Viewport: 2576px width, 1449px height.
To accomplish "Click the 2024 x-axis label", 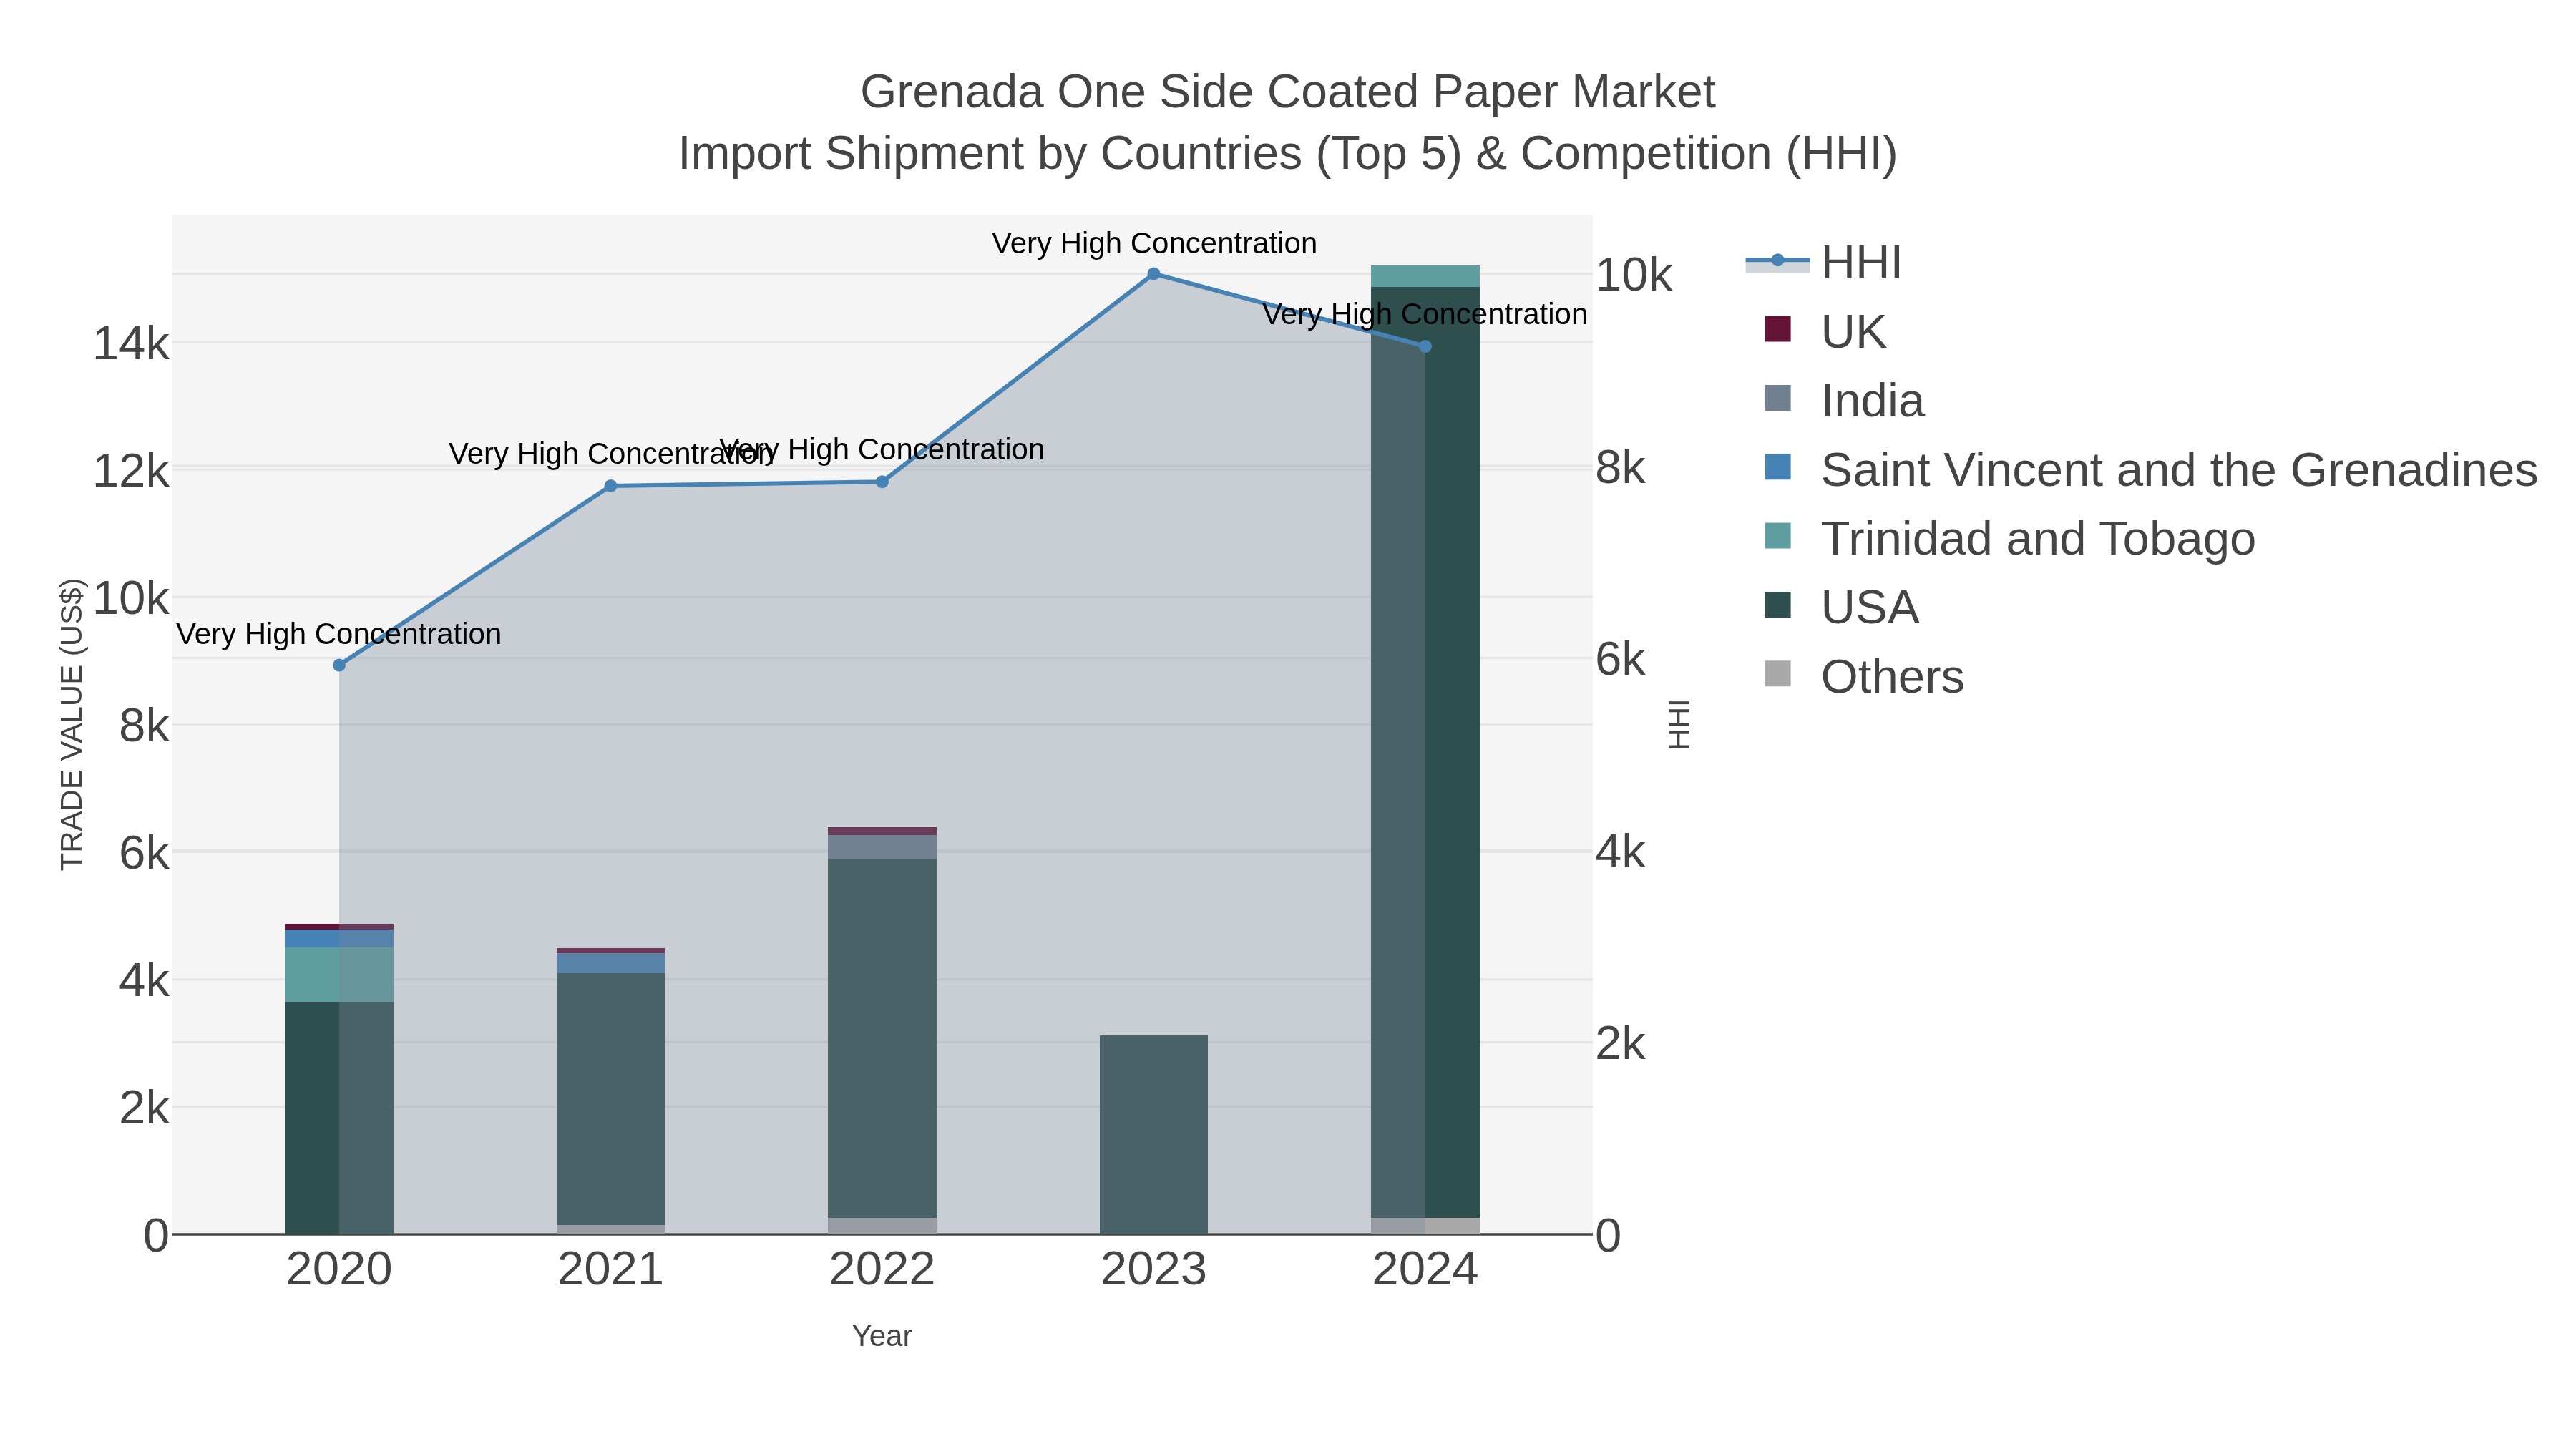I will coord(1425,1269).
